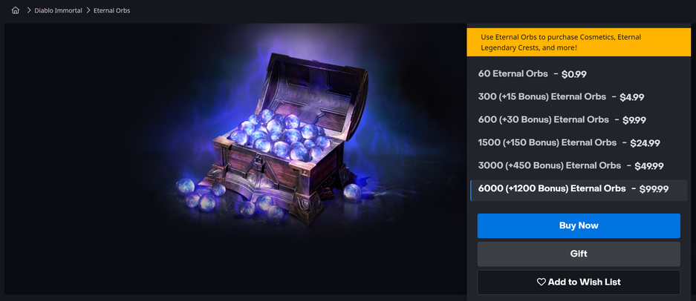Add to Wish List
Screen dimensions: 696x301
(x=579, y=282)
